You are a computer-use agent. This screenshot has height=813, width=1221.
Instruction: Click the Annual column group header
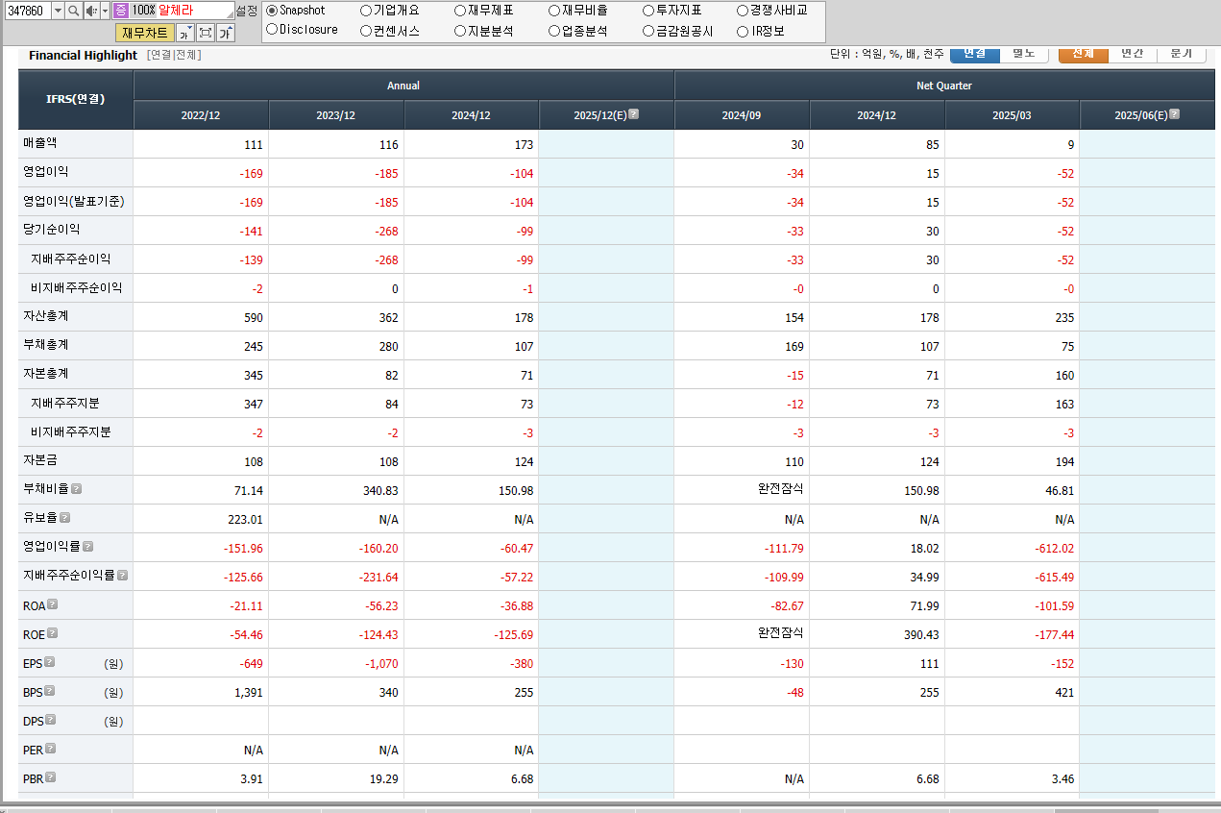[x=403, y=86]
